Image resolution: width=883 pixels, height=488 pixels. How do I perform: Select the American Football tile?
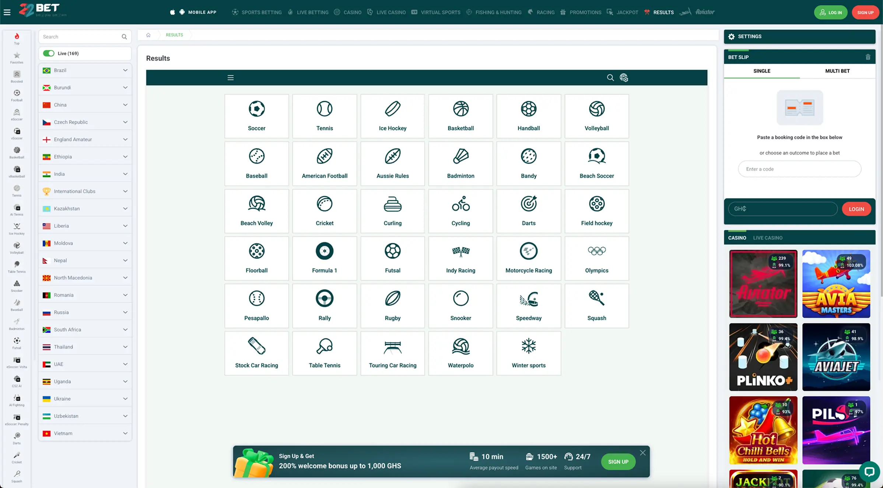[x=325, y=163]
